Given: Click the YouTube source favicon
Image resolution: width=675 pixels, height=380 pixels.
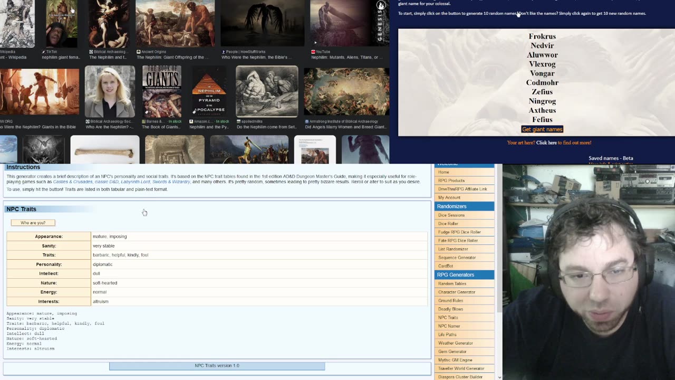Looking at the screenshot, I should [313, 52].
